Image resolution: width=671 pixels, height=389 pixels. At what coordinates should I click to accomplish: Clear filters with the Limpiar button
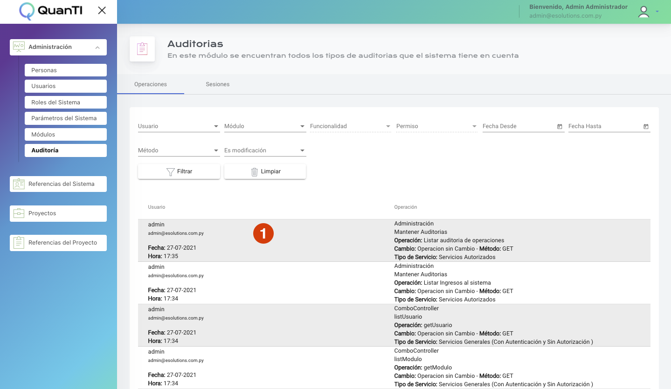265,171
